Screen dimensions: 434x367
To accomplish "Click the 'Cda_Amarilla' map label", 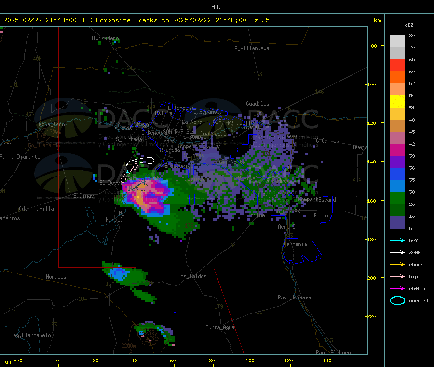I will 36,209.
